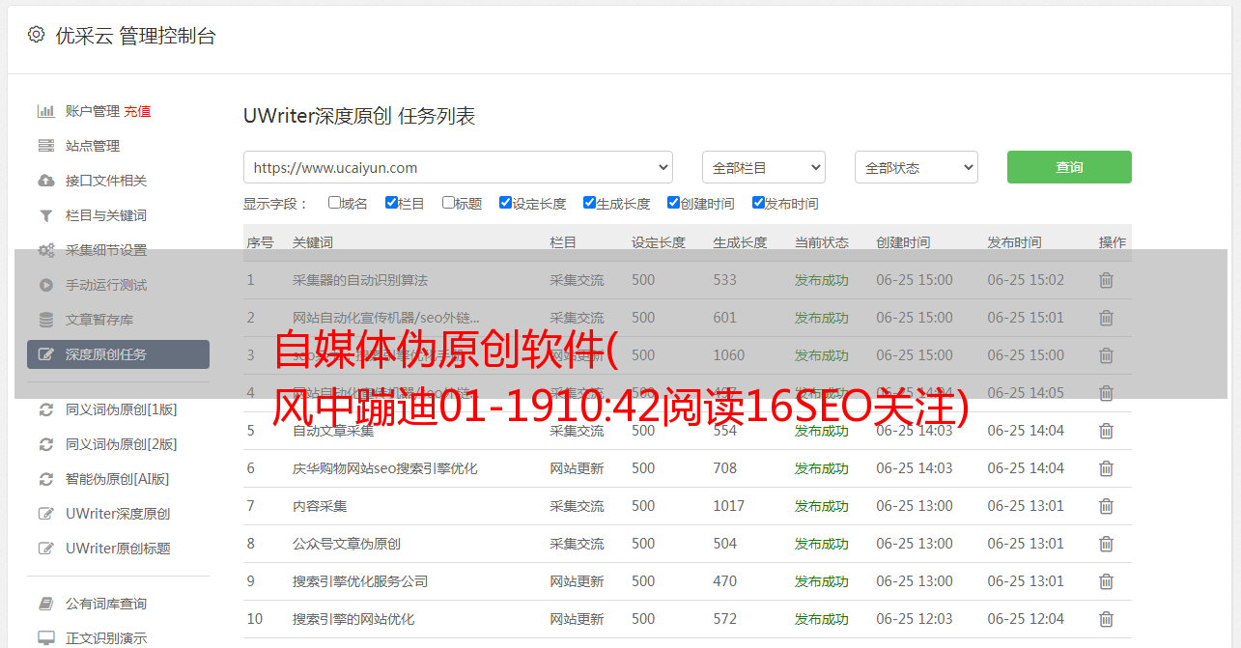1241x648 pixels.
Task: Delete row 8 公众号文章伪原创 task
Action: tap(1106, 544)
